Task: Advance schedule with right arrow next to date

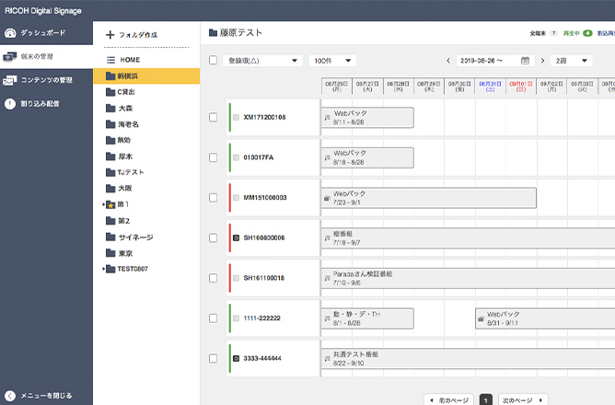Action: 540,61
